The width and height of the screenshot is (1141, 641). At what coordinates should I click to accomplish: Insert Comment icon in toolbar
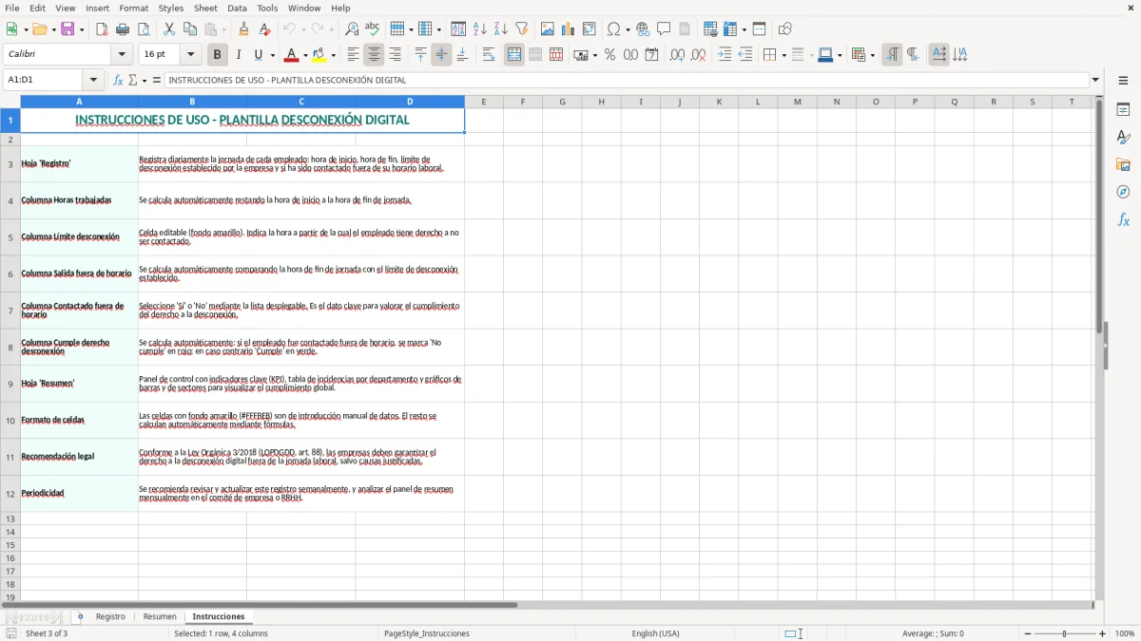(664, 29)
